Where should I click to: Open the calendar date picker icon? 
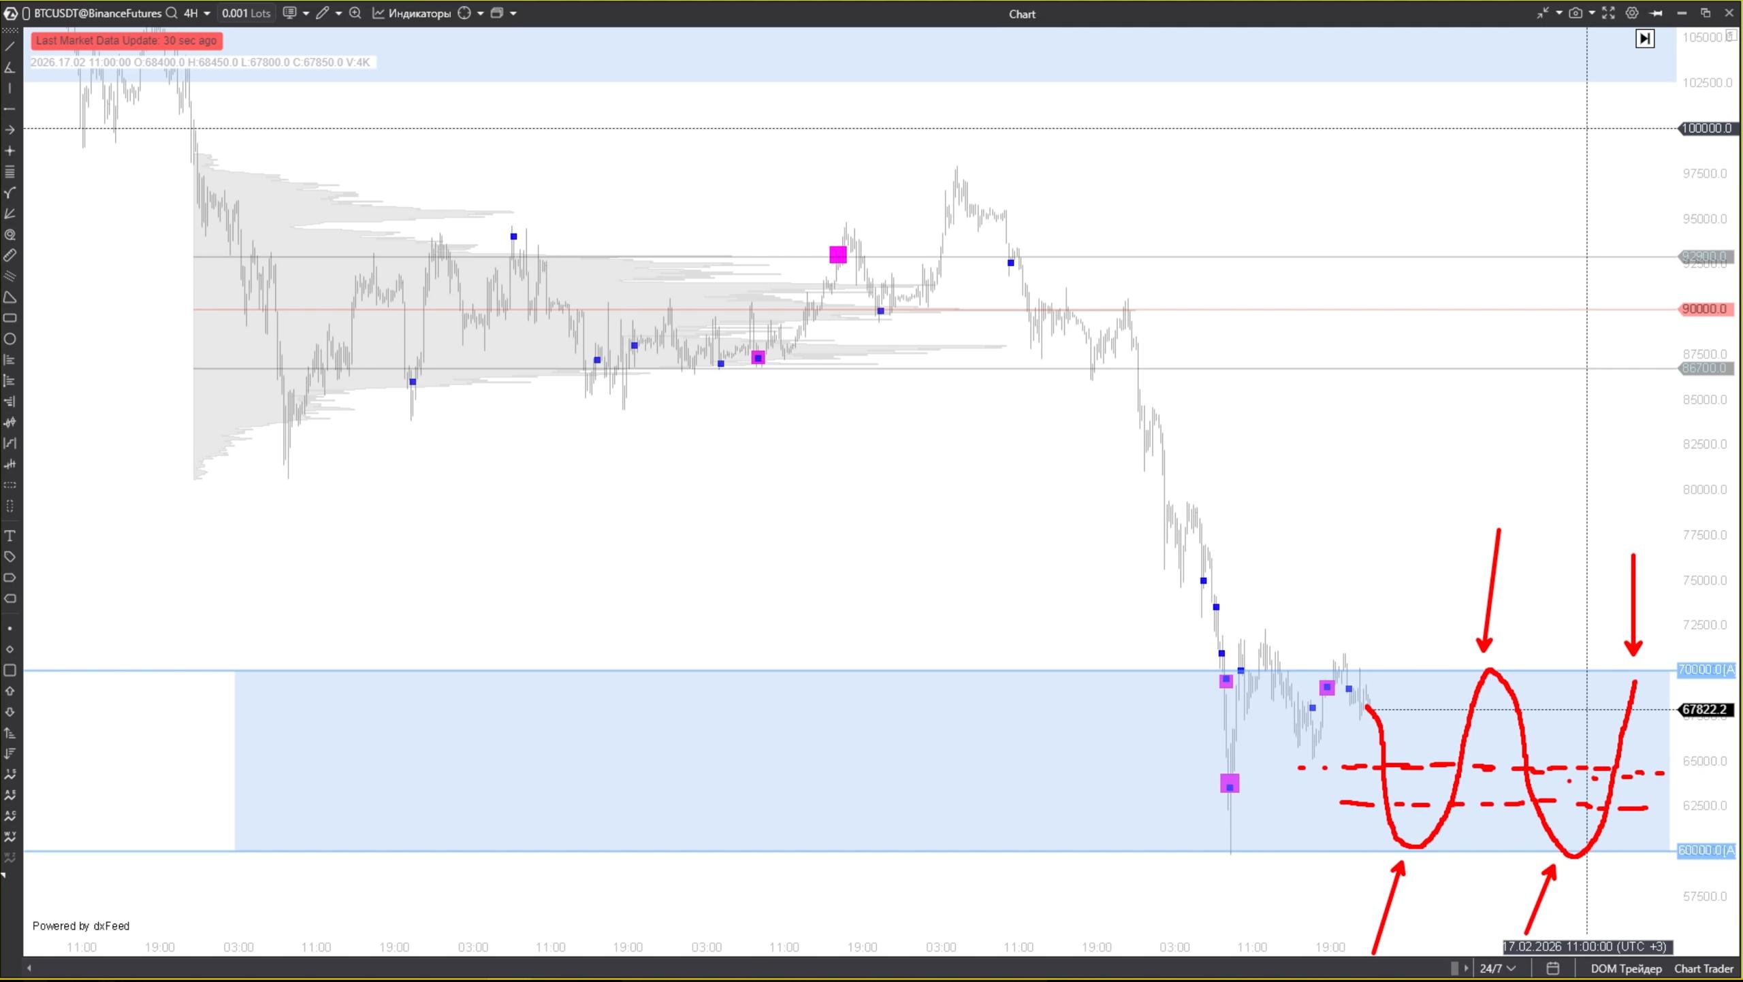[1552, 968]
